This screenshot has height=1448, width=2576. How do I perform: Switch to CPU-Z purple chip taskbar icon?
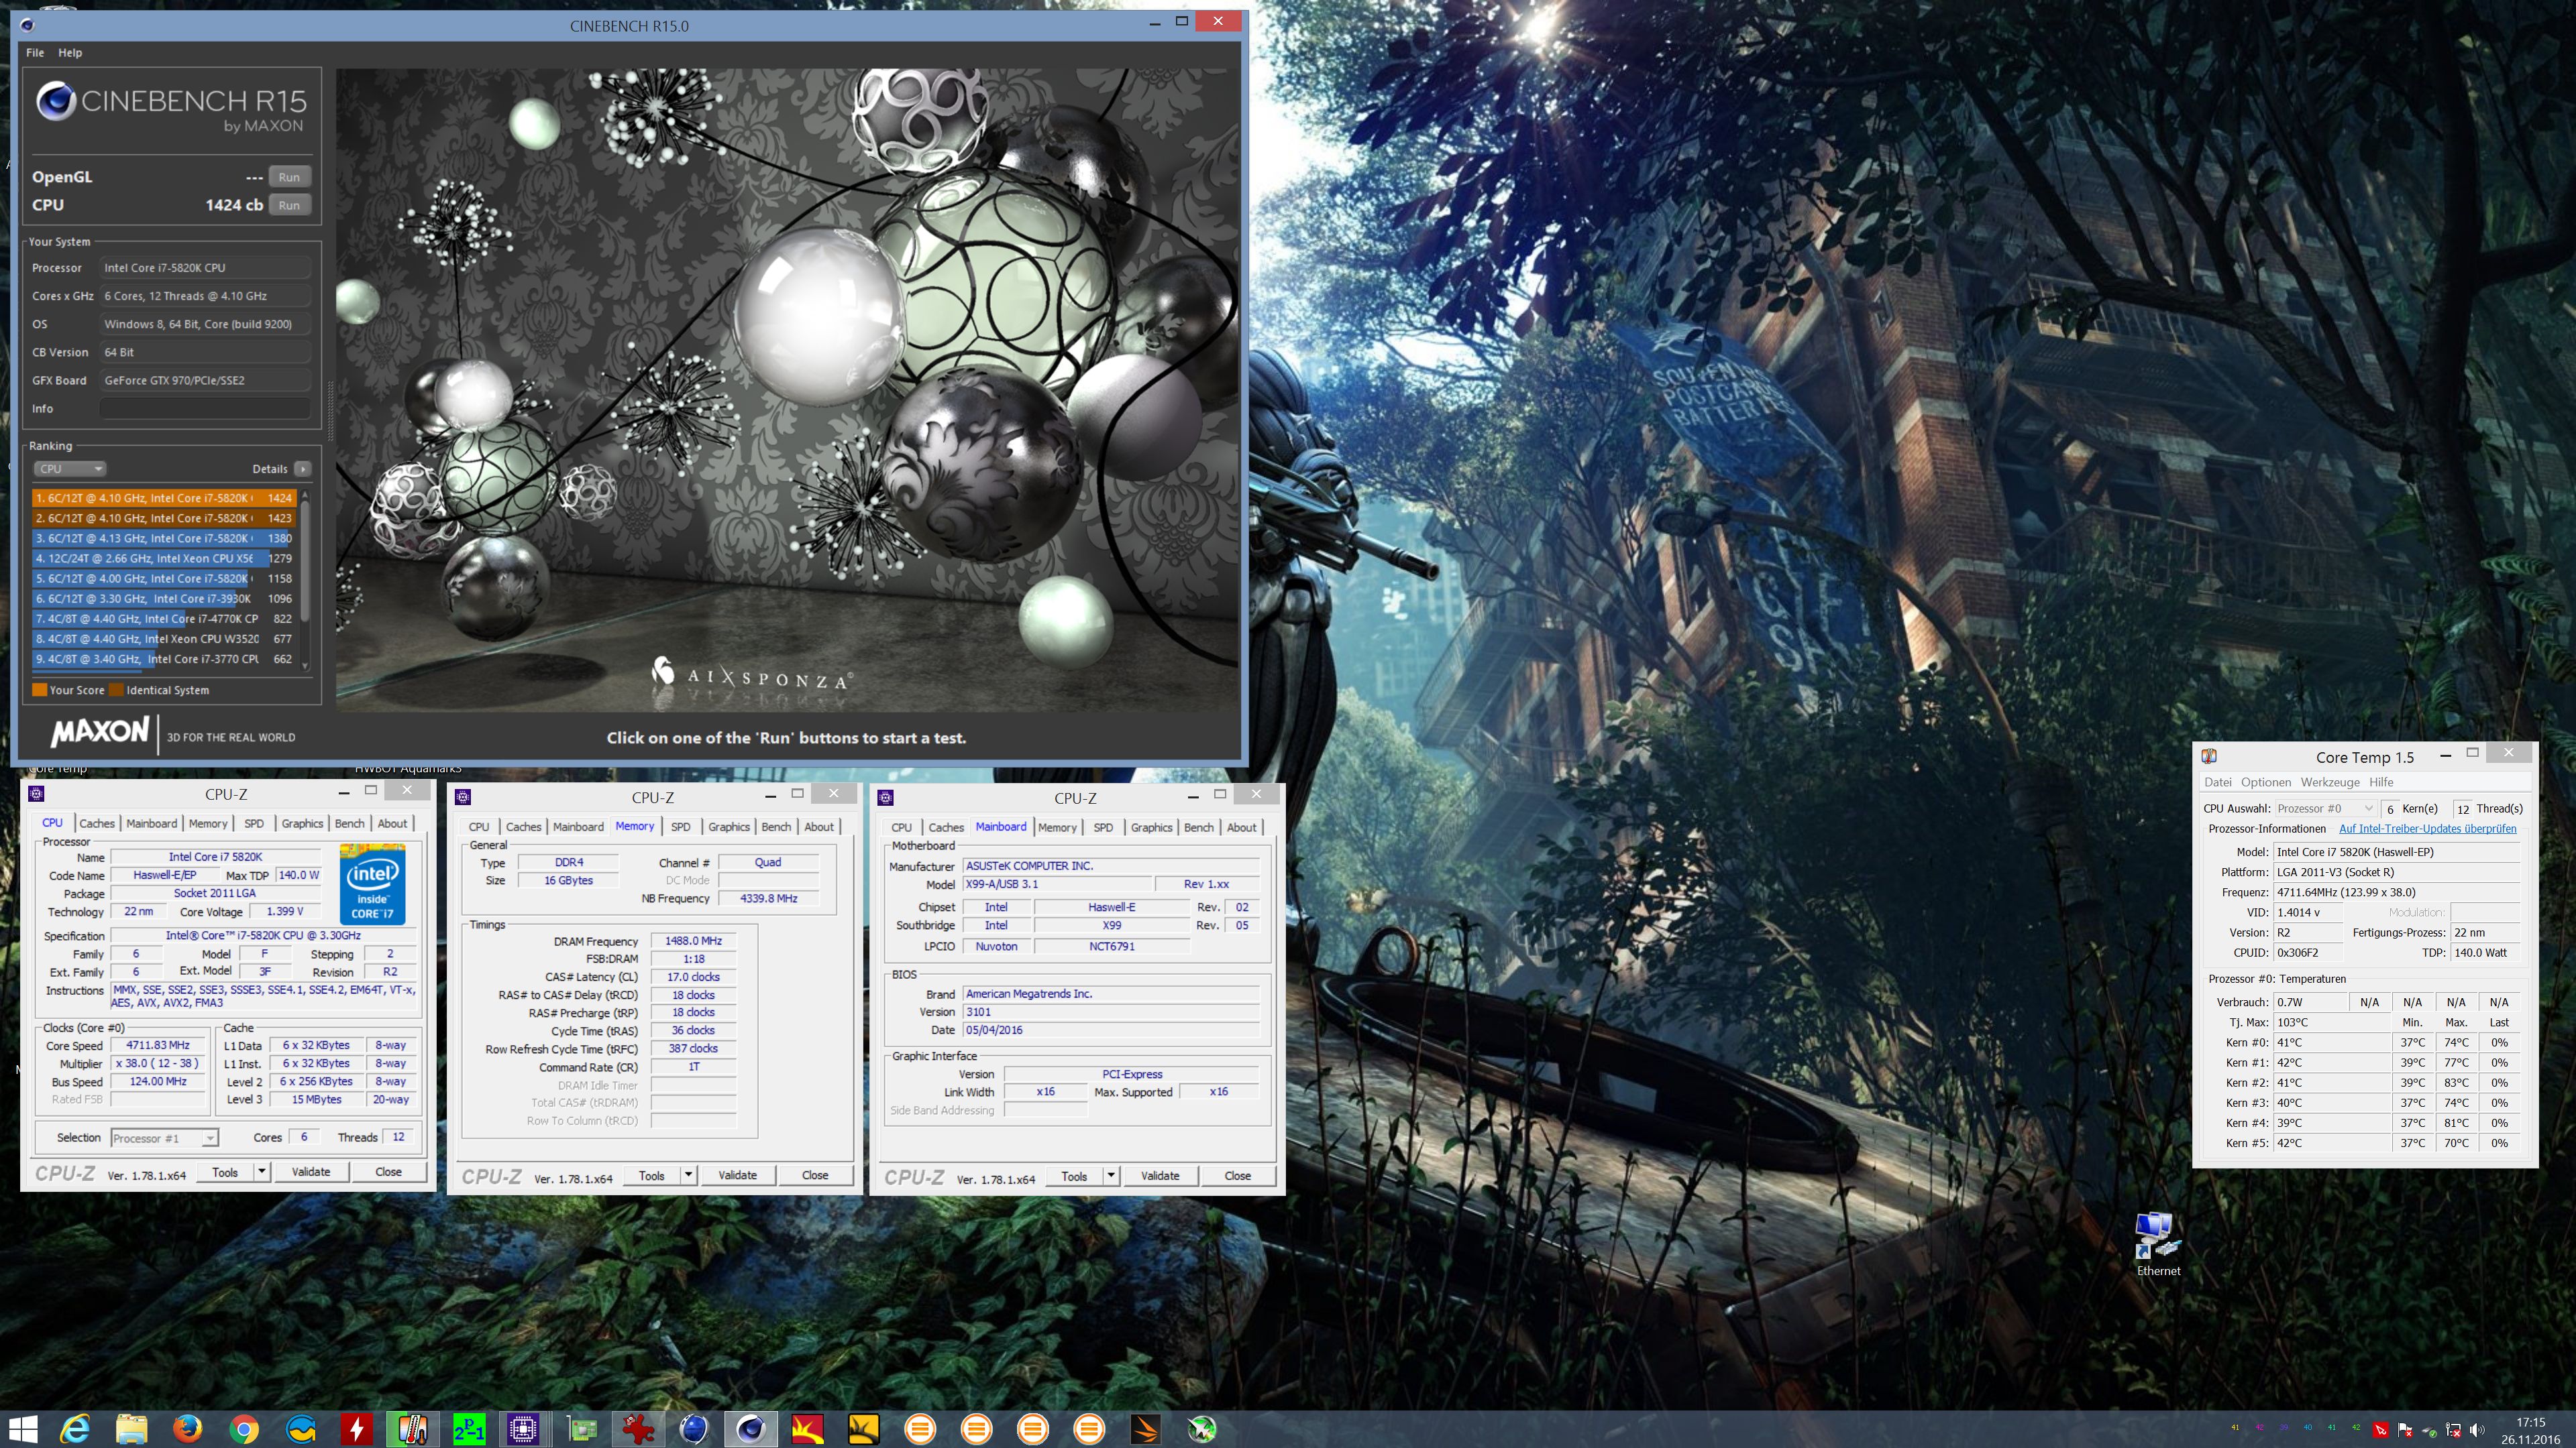pyautogui.click(x=523, y=1429)
